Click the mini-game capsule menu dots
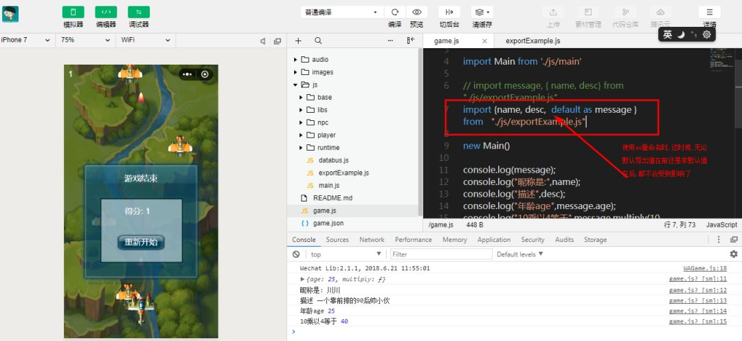This screenshot has height=341, width=742. pyautogui.click(x=188, y=74)
